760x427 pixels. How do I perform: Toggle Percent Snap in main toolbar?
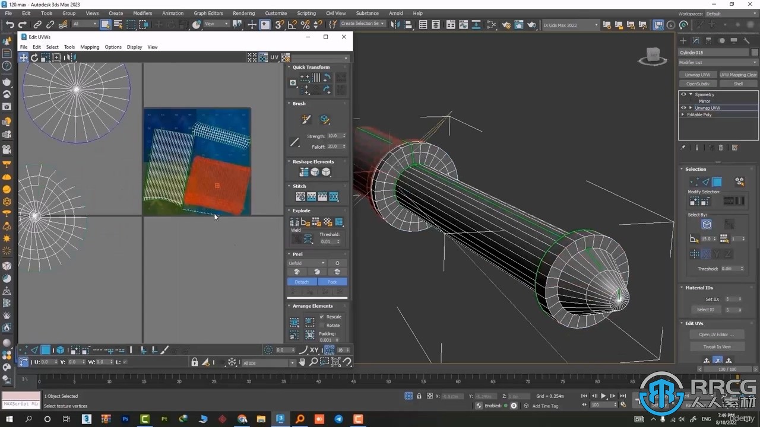tap(305, 24)
